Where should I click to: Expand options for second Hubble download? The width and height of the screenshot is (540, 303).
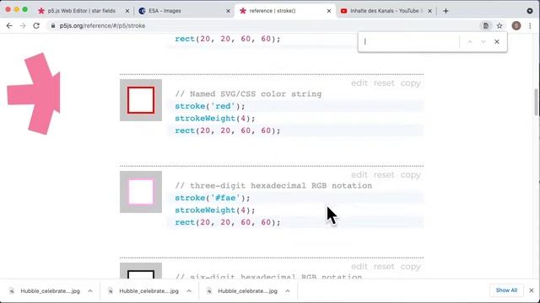[189, 291]
